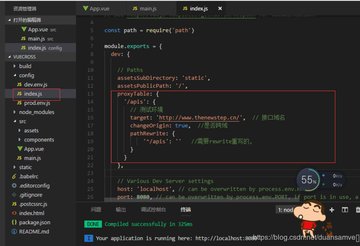Open App.vue src in open editors

pos(40,29)
